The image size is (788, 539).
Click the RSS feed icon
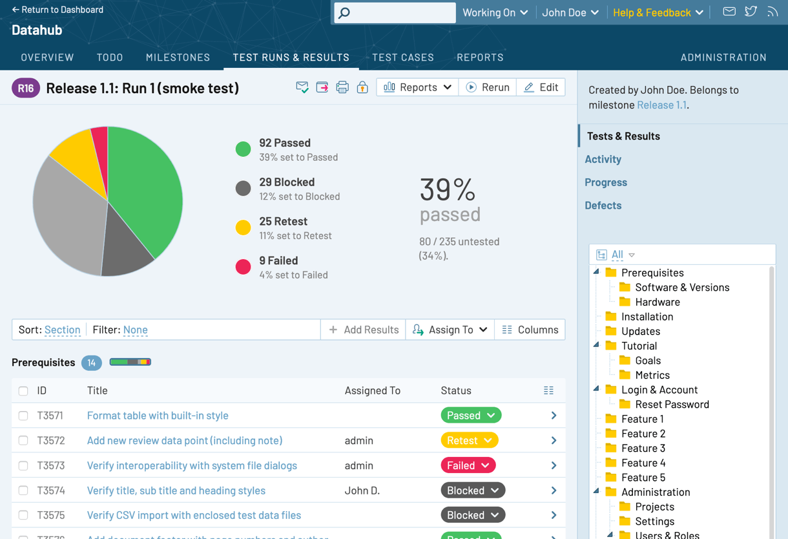(x=772, y=12)
